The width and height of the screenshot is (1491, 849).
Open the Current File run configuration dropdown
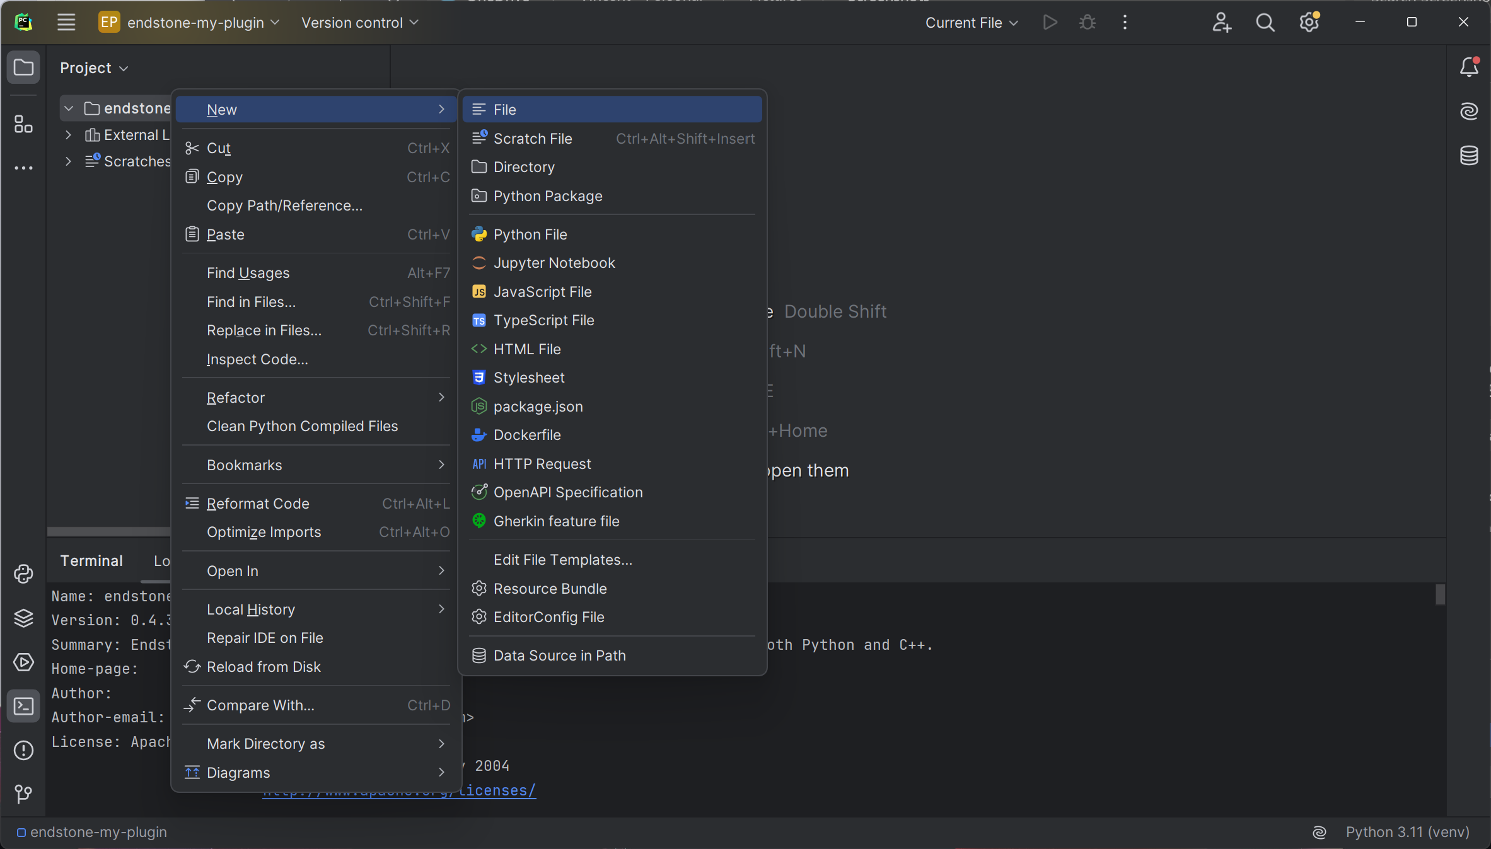970,22
